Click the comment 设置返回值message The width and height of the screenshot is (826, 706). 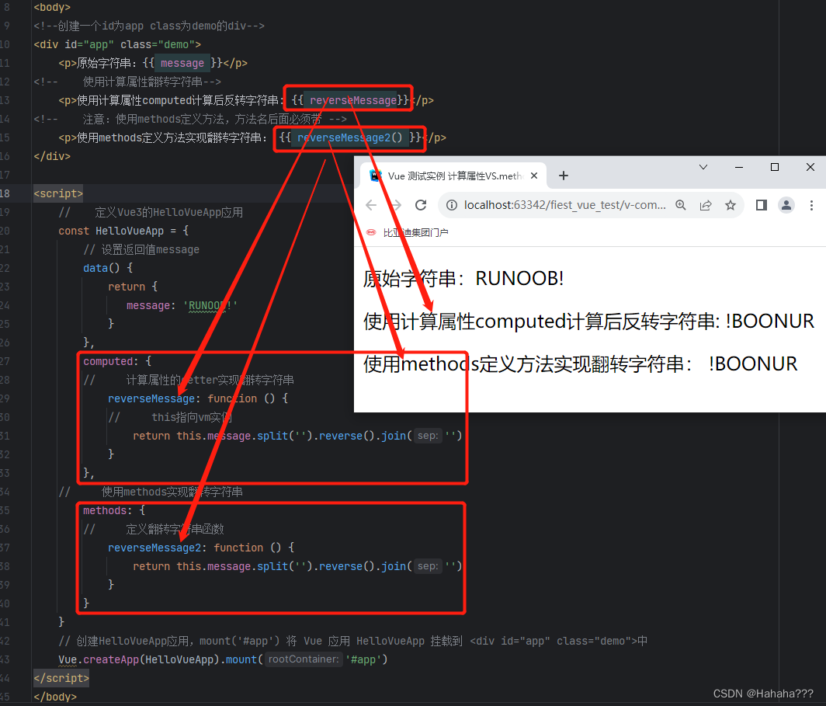click(141, 249)
